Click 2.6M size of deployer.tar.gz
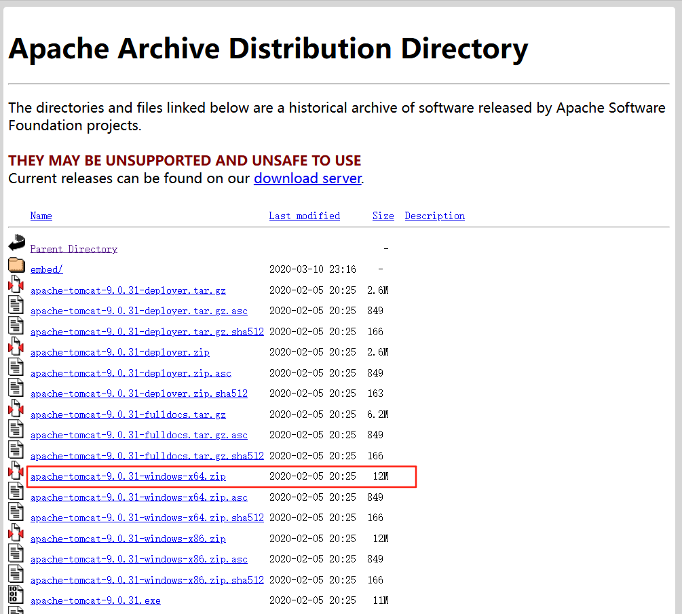Screen dimensions: 682x614 click(x=377, y=290)
